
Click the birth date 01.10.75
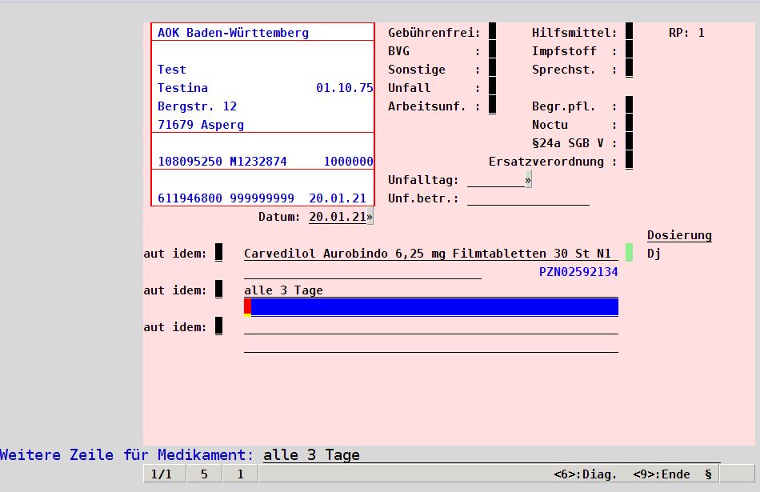point(345,88)
